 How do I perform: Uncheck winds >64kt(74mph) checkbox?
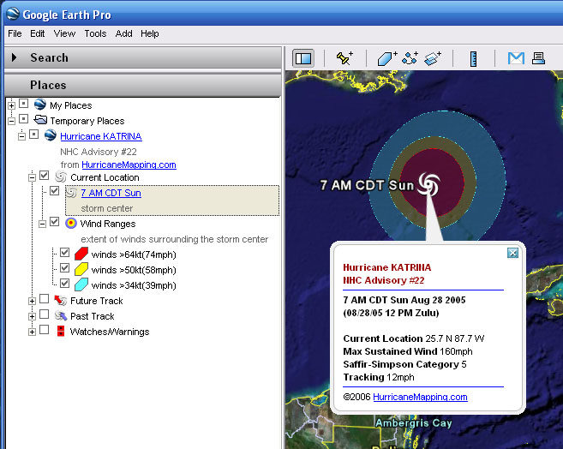click(x=64, y=253)
